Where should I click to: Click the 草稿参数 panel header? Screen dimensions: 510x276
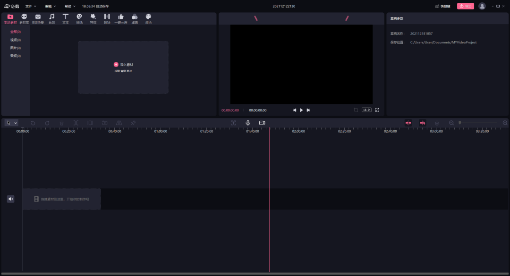tap(397, 18)
